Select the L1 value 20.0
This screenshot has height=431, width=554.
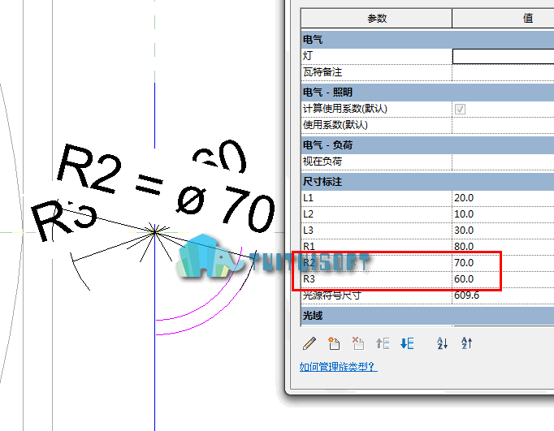(464, 198)
